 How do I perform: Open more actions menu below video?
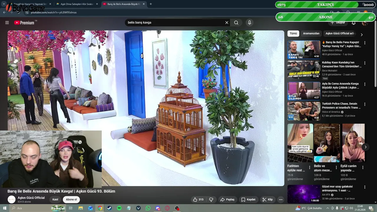tap(281, 200)
